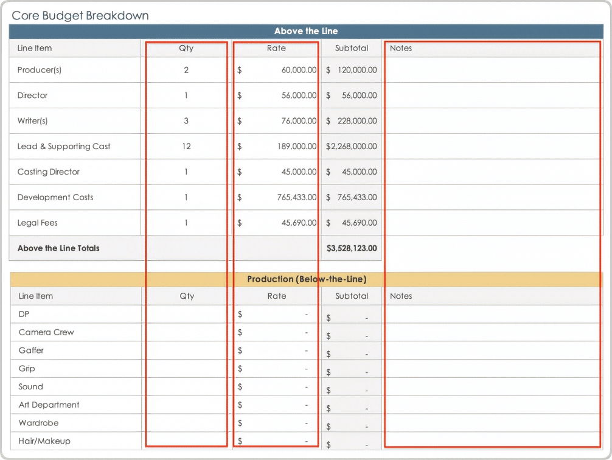Click the Notes cell for Producer(s)

[493, 70]
